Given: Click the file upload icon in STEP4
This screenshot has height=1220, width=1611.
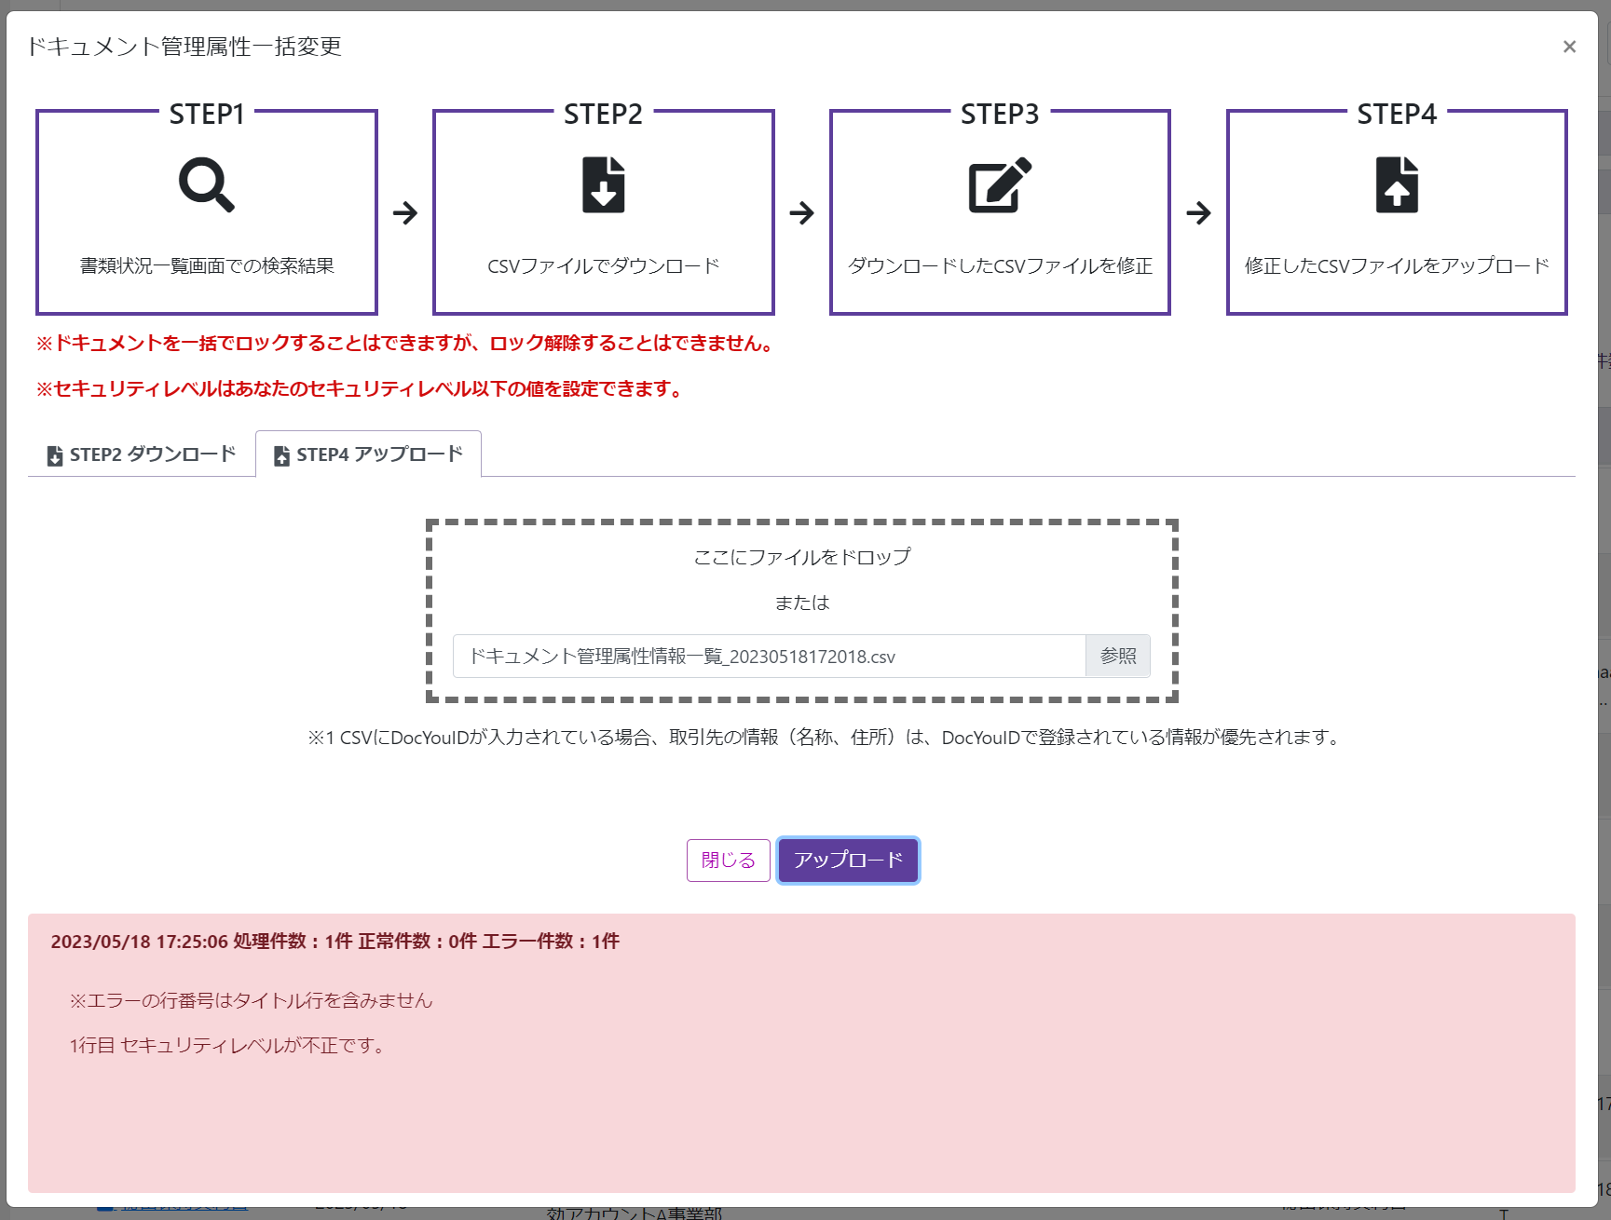Looking at the screenshot, I should pos(1396,184).
